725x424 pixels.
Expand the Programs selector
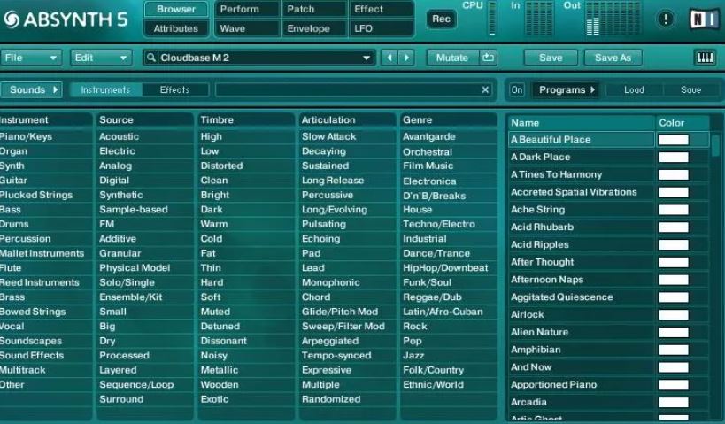point(567,89)
